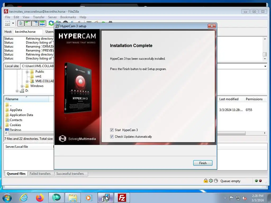Click the auto transfer type gear icon

point(211,181)
